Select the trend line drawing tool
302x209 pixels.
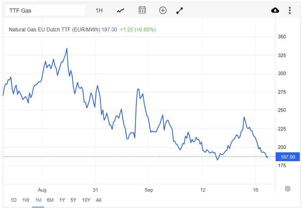[179, 10]
